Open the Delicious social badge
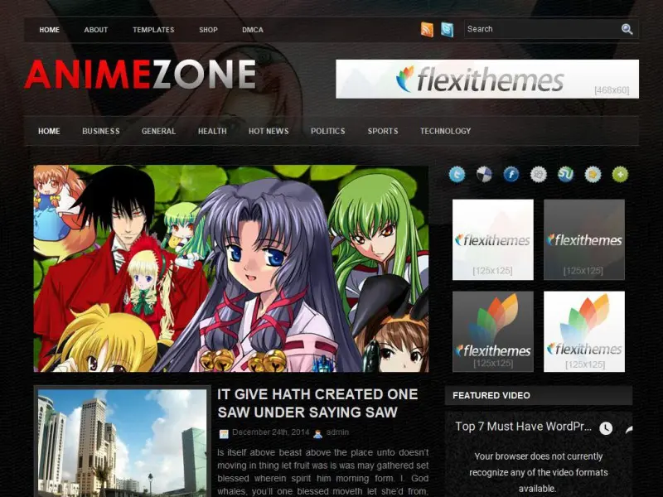The image size is (663, 497). (x=484, y=174)
